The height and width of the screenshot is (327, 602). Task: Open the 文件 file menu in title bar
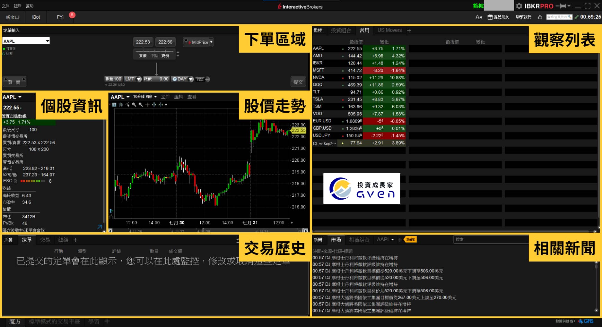point(5,6)
